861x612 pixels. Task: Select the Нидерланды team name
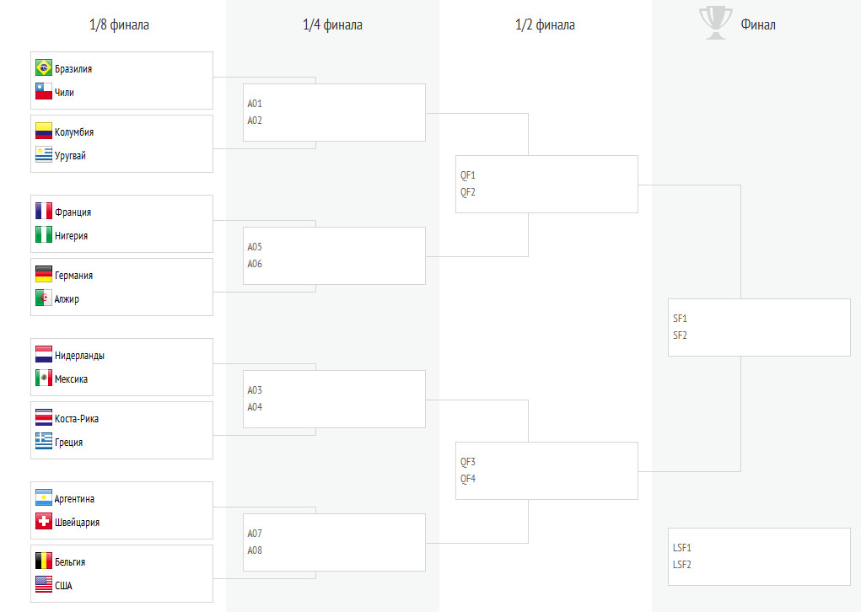tap(79, 356)
